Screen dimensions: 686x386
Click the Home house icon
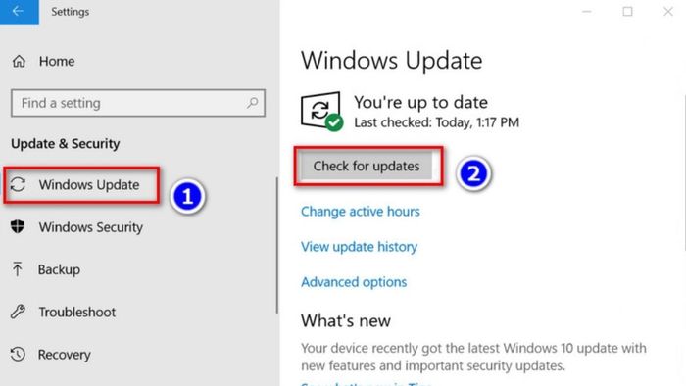[19, 61]
